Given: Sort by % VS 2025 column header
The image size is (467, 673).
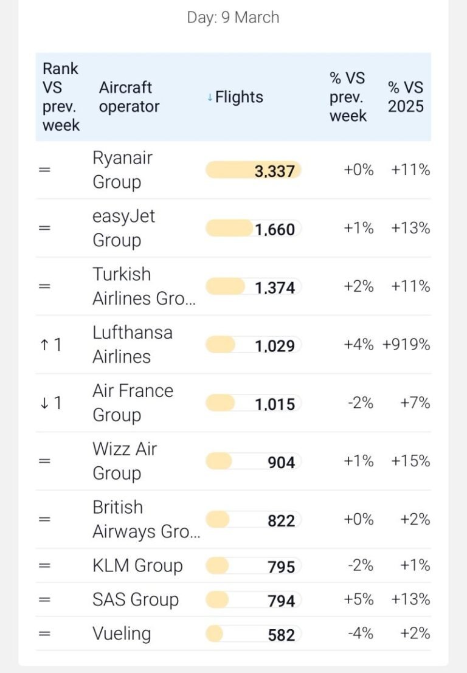Looking at the screenshot, I should tap(406, 97).
